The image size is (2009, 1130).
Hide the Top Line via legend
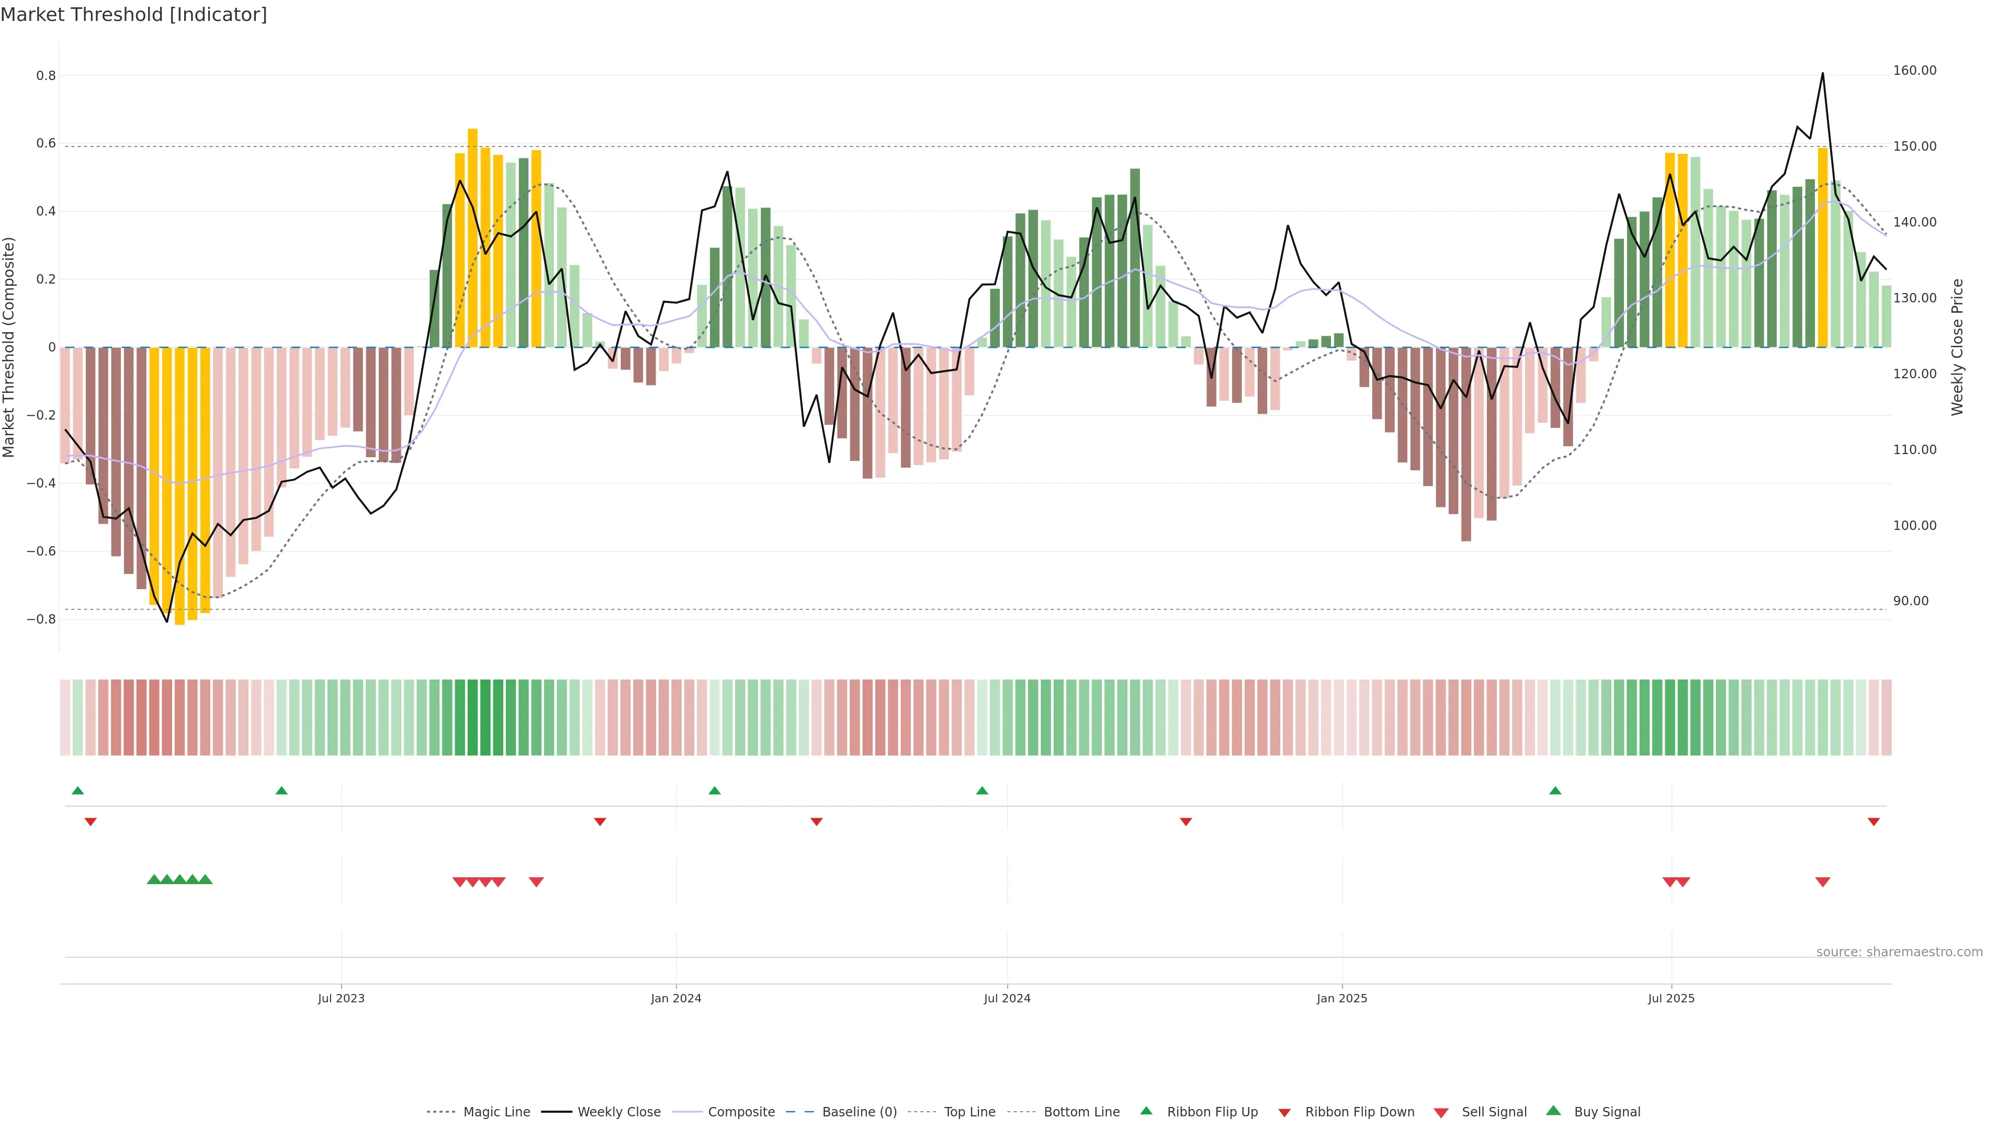[x=969, y=1112]
